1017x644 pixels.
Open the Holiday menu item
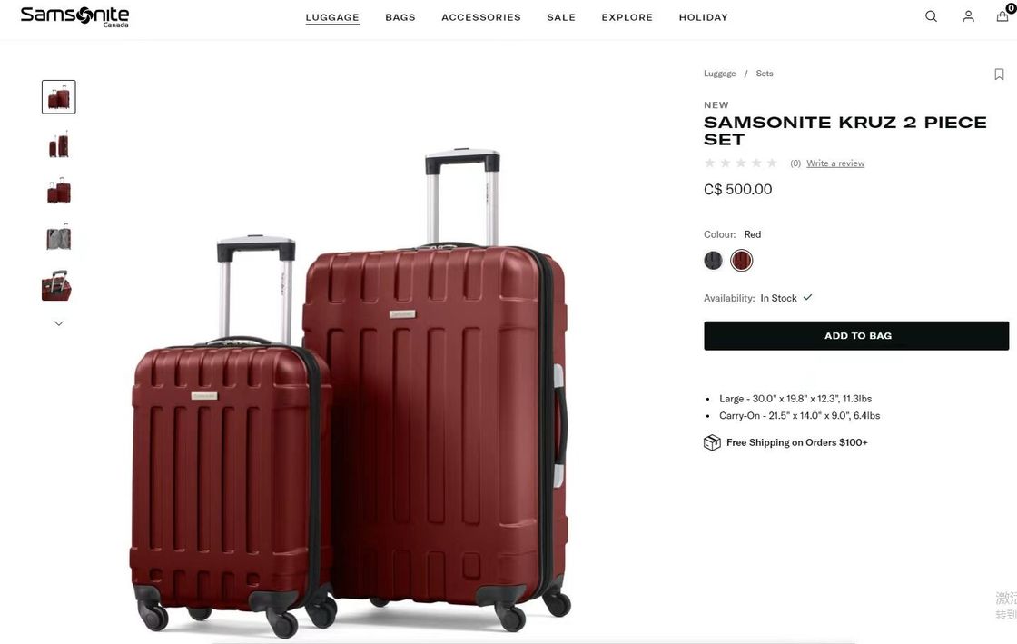(x=703, y=17)
